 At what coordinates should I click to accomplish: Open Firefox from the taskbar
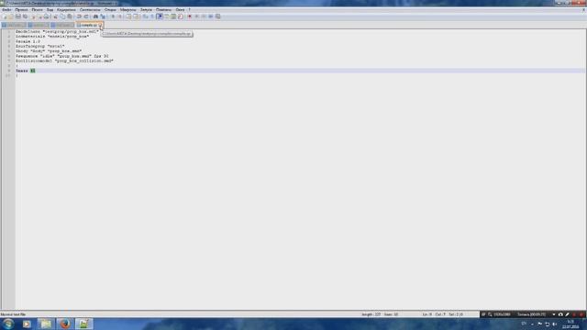(x=65, y=324)
